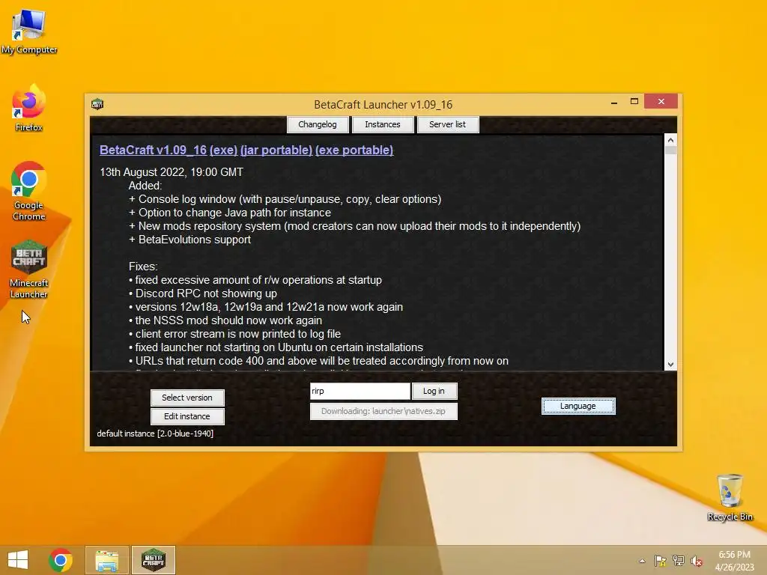This screenshot has height=575, width=767.
Task: Click the muted volume tray icon
Action: click(696, 561)
